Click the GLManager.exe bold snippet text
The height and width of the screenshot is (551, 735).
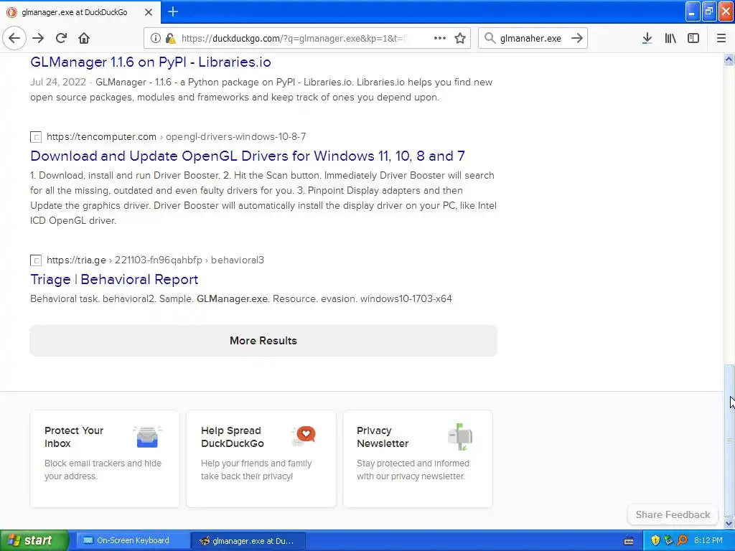(232, 298)
